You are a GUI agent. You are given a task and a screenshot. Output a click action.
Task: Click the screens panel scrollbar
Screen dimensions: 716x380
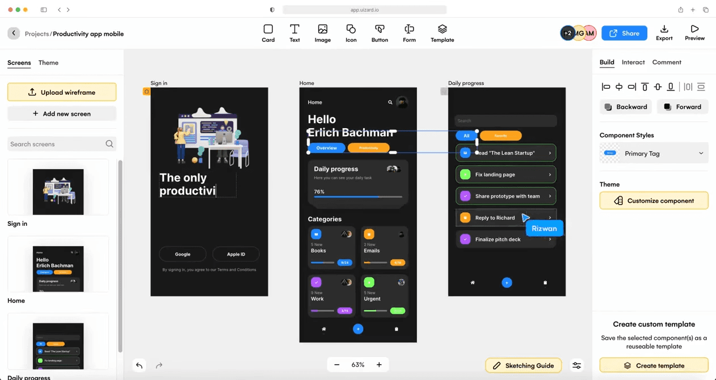coord(120,255)
